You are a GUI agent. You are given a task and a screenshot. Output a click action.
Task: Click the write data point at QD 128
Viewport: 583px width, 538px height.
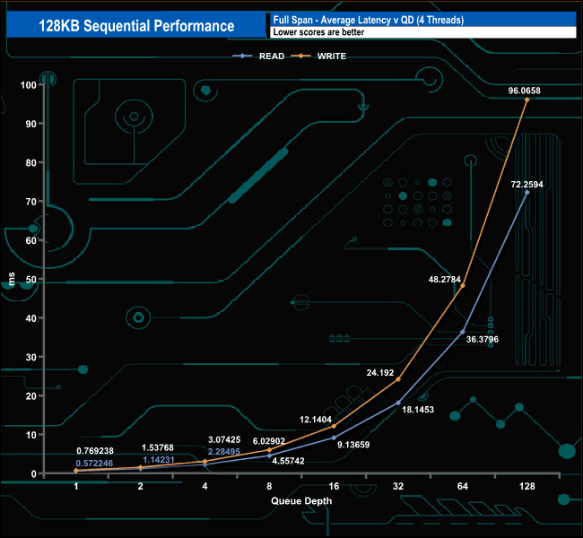click(x=526, y=100)
